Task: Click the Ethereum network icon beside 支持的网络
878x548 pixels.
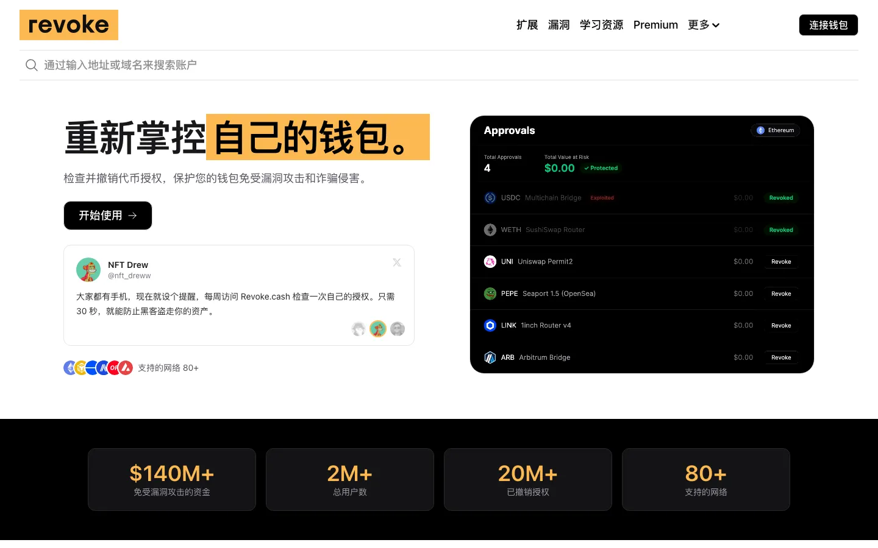Action: 70,368
